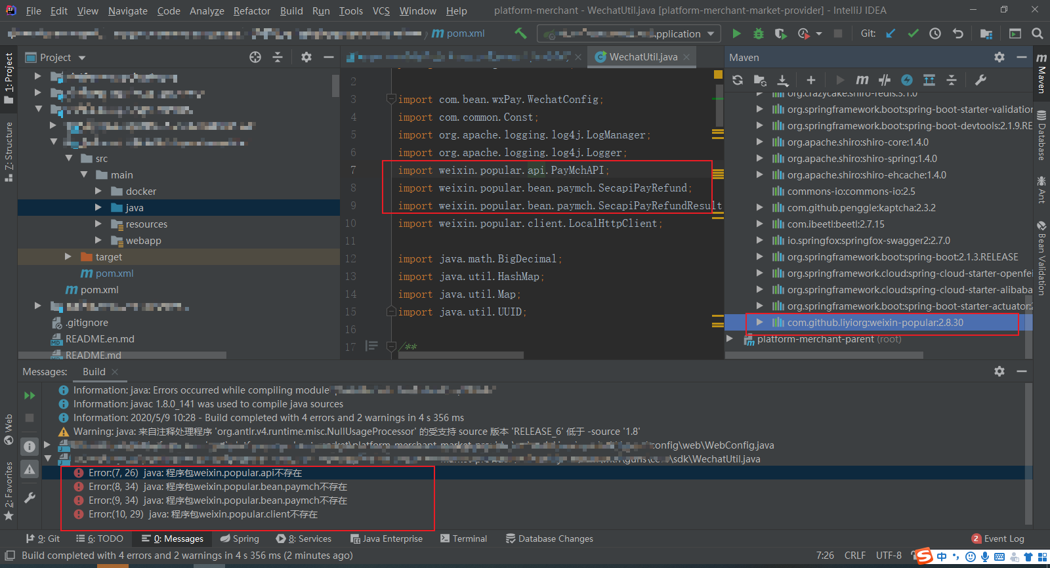Click the profiler run icon
Screen dimensions: 1050x568
[803, 33]
